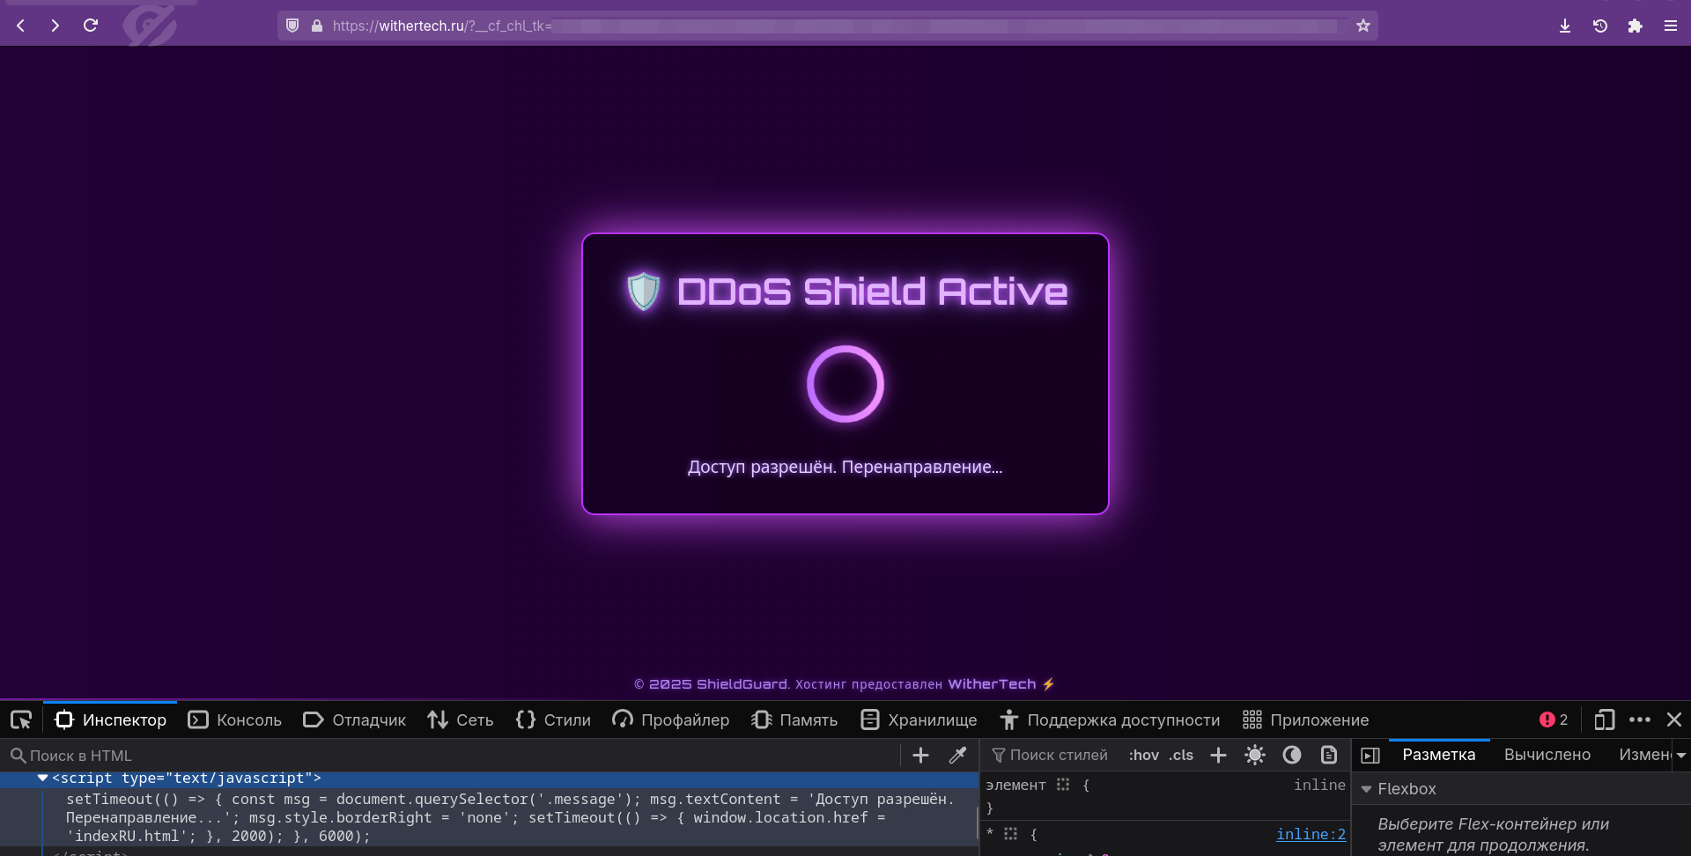
Task: Toggle dark color scheme simulation
Action: pos(1292,756)
